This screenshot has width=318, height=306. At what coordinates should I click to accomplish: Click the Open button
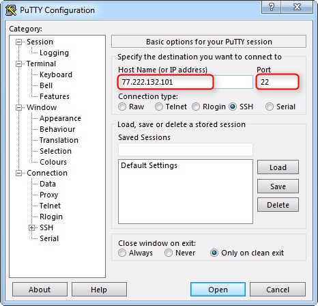218,290
